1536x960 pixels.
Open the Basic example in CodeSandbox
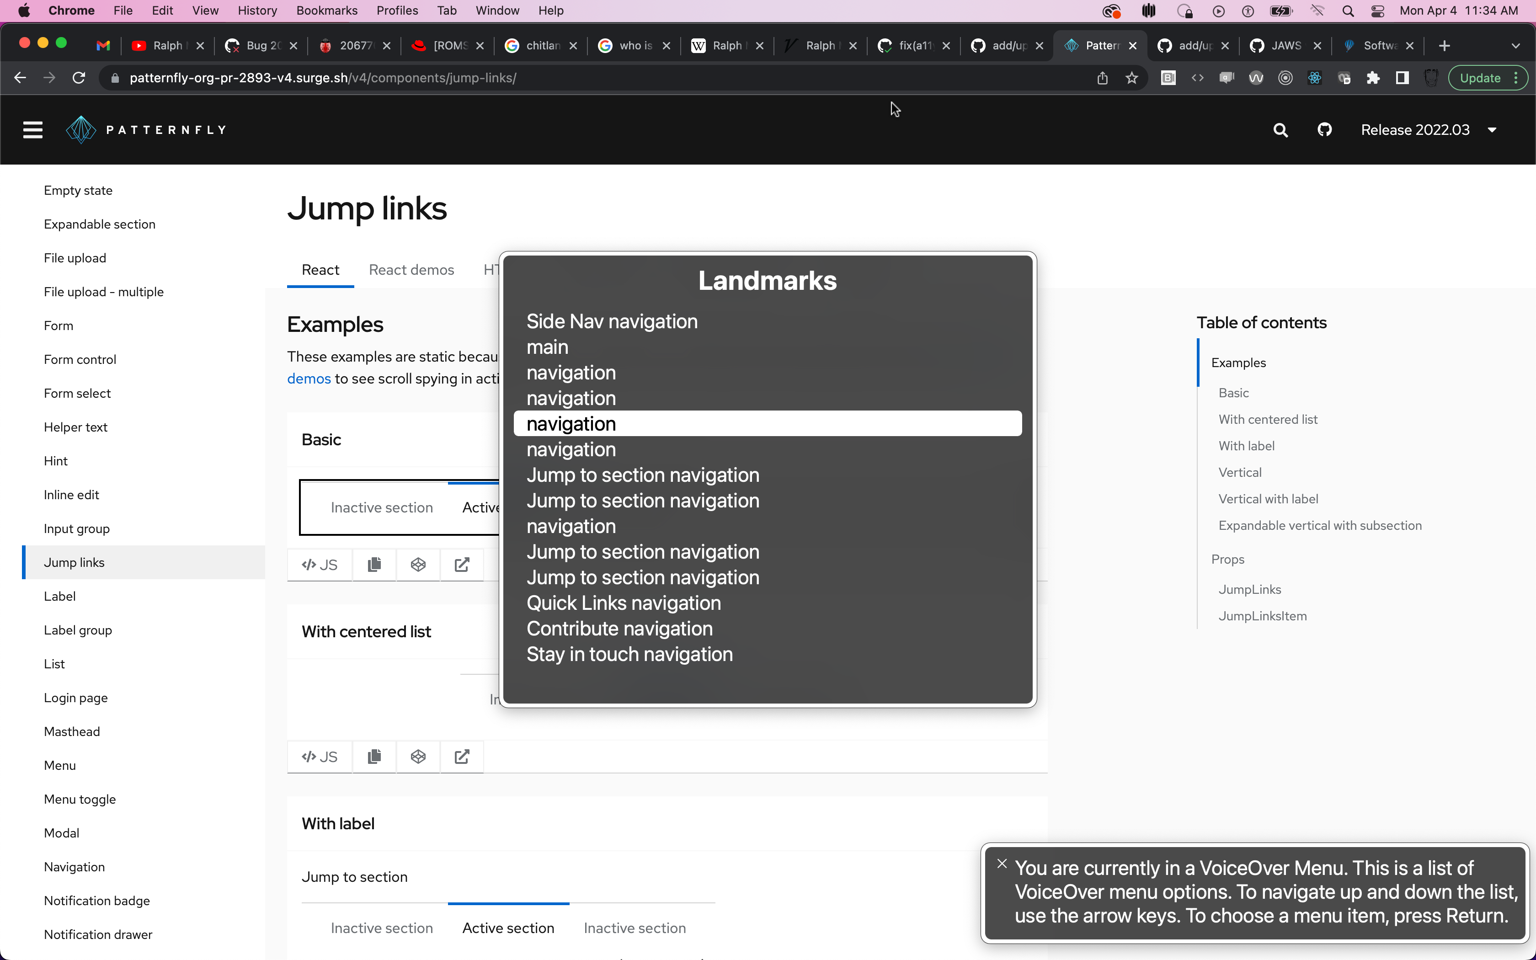point(418,565)
